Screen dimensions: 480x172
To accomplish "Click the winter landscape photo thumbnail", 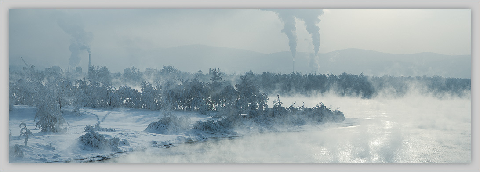I will tap(240, 86).
